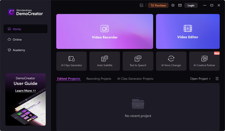This screenshot has height=131, width=225.
Task: Open settings hexagon icon in title bar
Action: point(173,5)
